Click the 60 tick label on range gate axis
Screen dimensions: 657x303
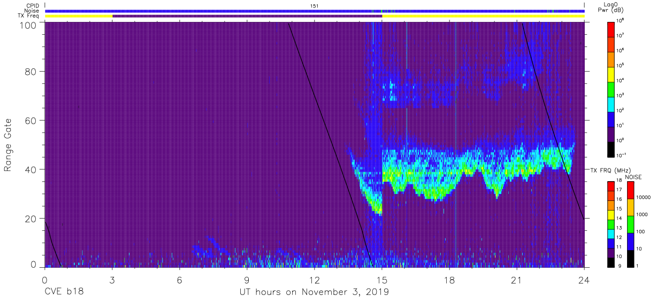(30, 120)
